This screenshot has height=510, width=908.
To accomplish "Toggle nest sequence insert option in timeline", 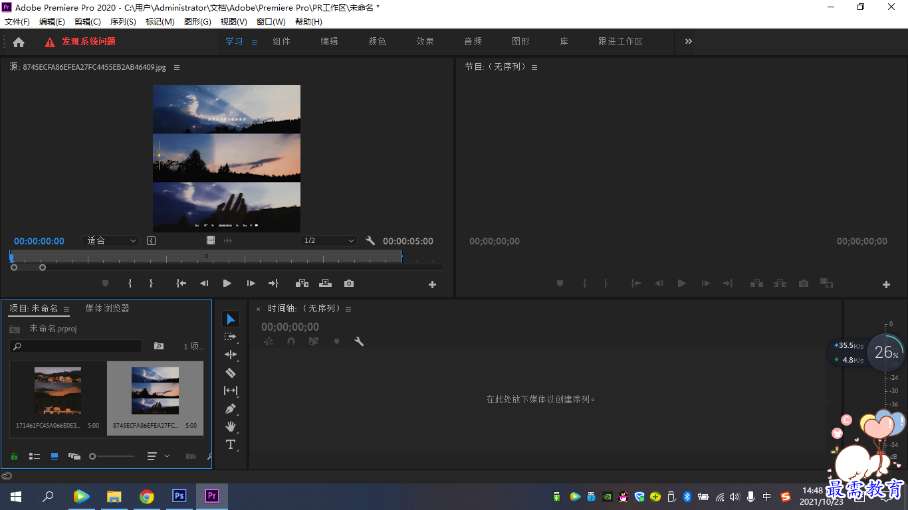I will tap(269, 342).
